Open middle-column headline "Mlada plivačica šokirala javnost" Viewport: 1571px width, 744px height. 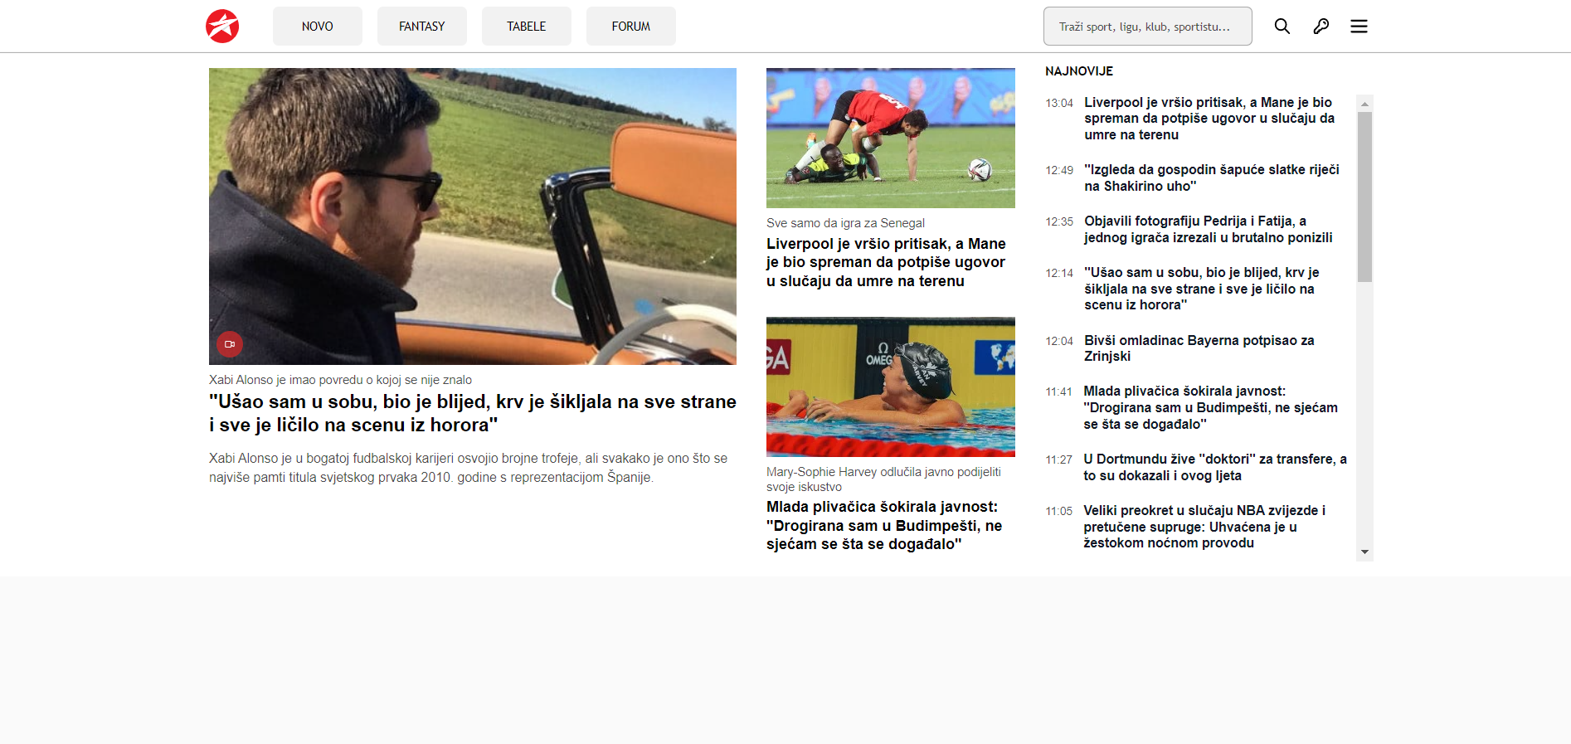[884, 525]
